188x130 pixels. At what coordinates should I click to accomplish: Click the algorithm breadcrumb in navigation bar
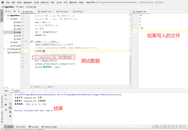[x=8, y=7]
